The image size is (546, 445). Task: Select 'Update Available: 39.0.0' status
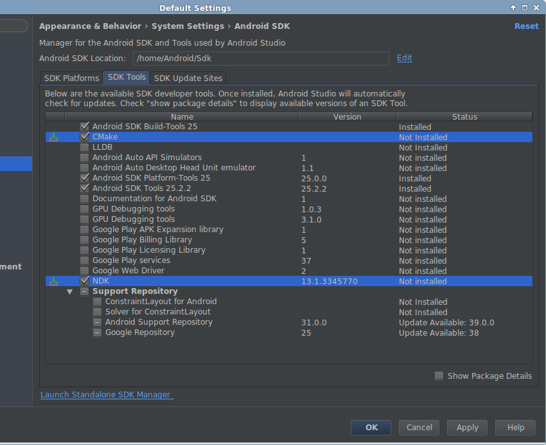click(x=446, y=322)
